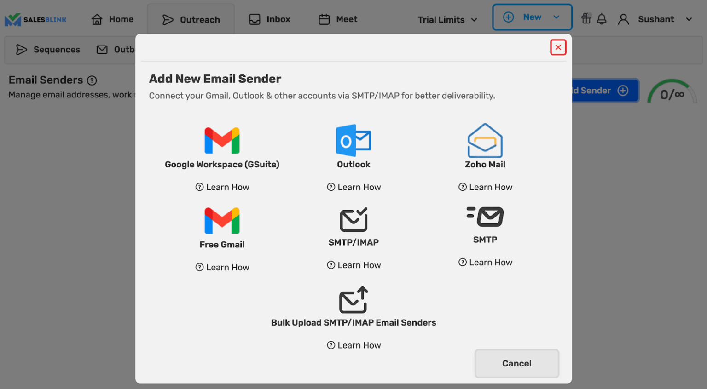Close the Add New Email Sender dialog
Screen dimensions: 707x389
pos(558,47)
